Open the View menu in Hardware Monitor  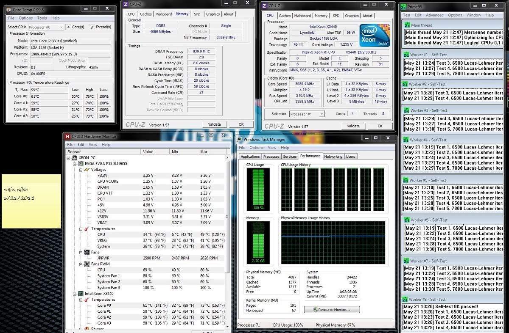click(x=93, y=145)
